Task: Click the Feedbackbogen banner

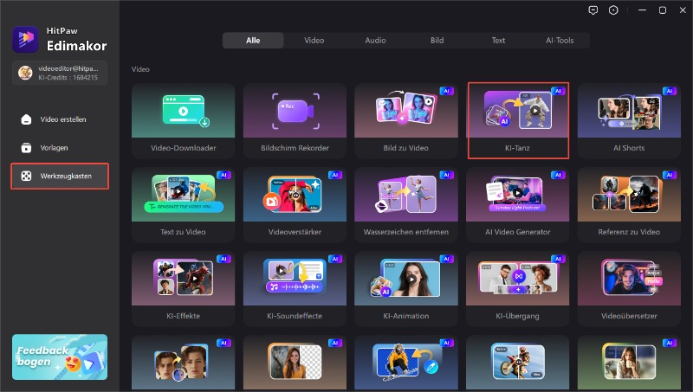Action: click(x=60, y=357)
